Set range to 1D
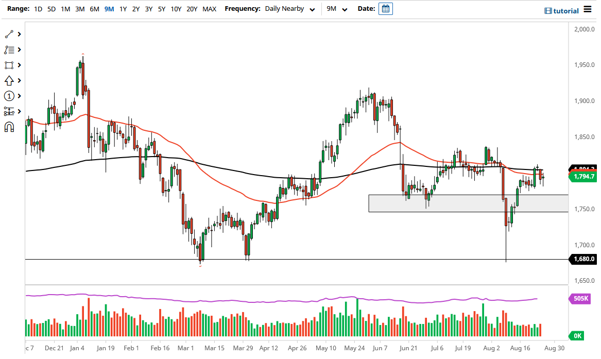The height and width of the screenshot is (359, 601). pyautogui.click(x=38, y=9)
